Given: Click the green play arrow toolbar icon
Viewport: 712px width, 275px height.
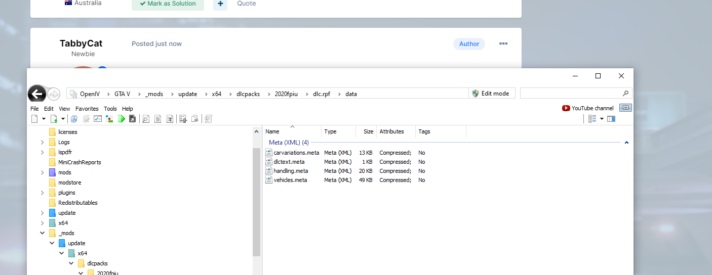Looking at the screenshot, I should pyautogui.click(x=122, y=119).
